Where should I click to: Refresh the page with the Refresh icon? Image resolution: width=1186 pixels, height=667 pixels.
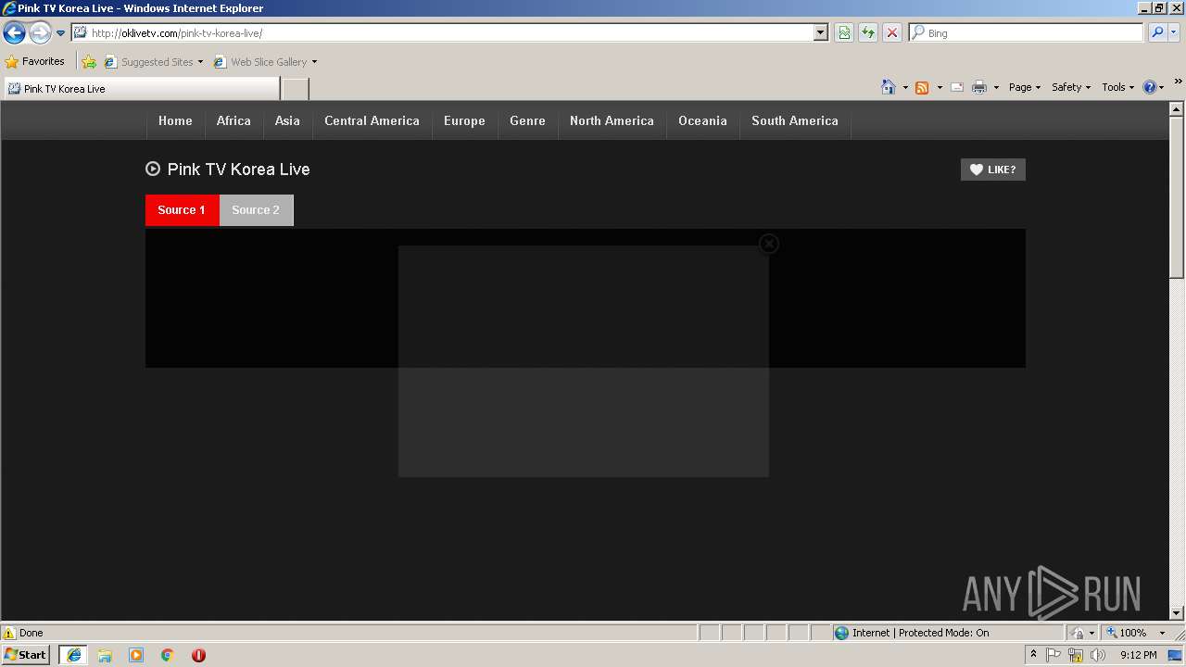[868, 33]
